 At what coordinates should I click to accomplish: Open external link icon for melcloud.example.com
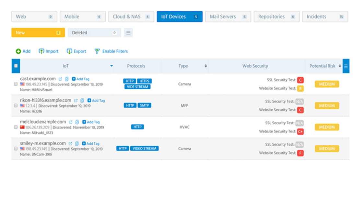point(71,122)
